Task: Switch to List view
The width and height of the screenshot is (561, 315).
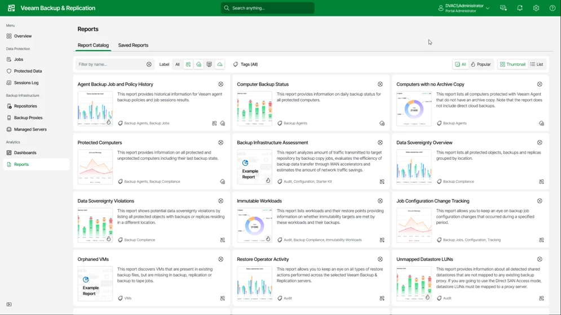Action: pos(537,64)
